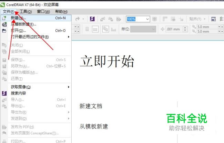Image resolution: width=224 pixels, height=143 pixels.
Task: Click the upper 5.0 mm field stepper arrows
Action: click(x=221, y=27)
